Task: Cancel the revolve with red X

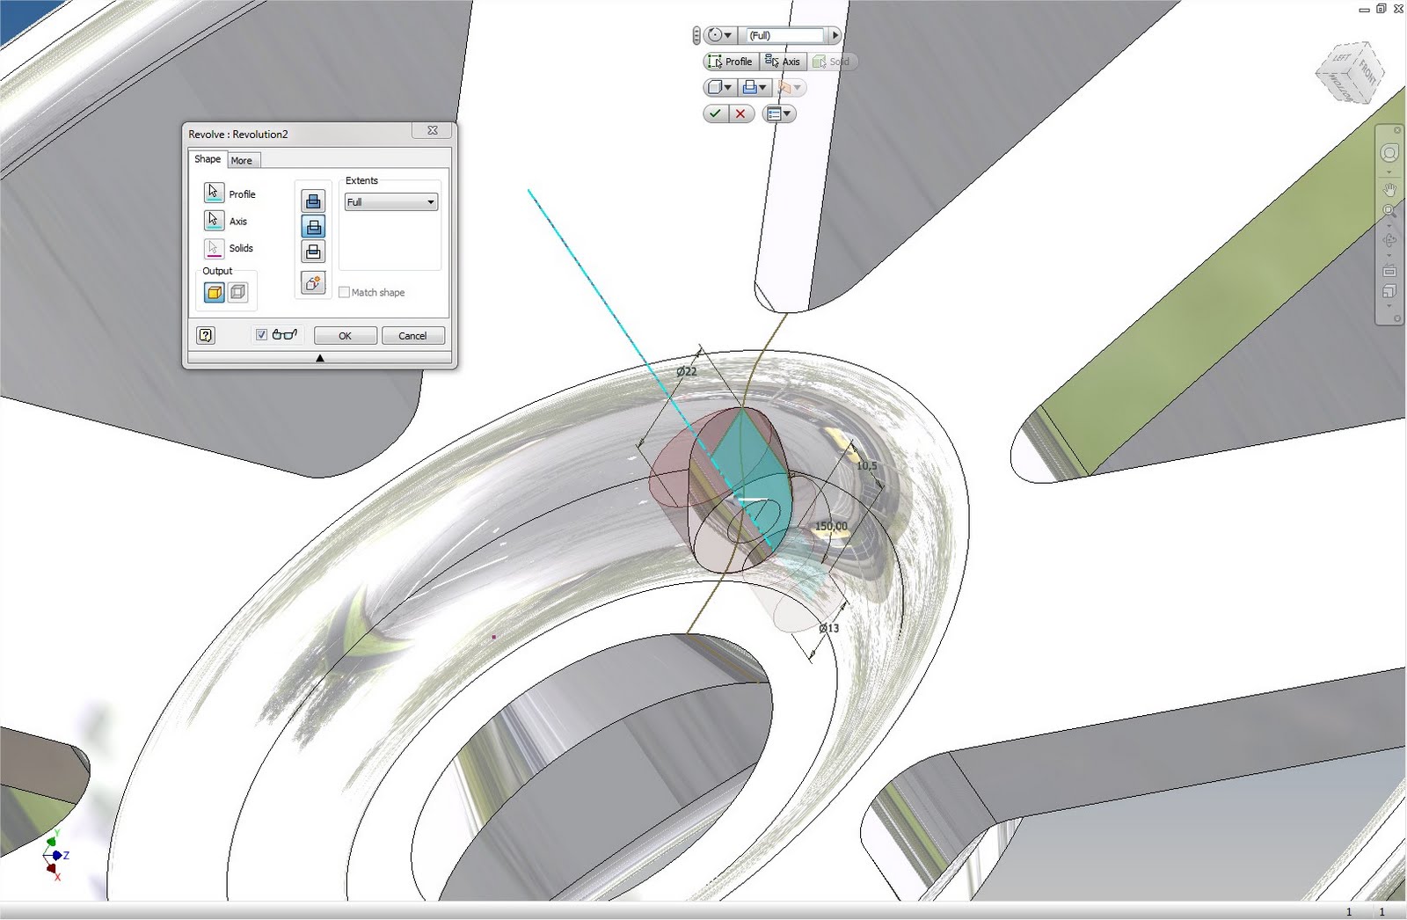Action: [x=741, y=113]
